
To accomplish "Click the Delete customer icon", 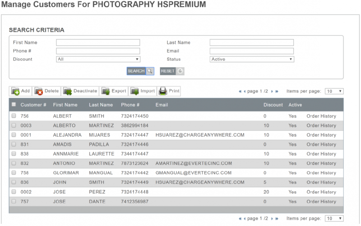I will (38, 91).
